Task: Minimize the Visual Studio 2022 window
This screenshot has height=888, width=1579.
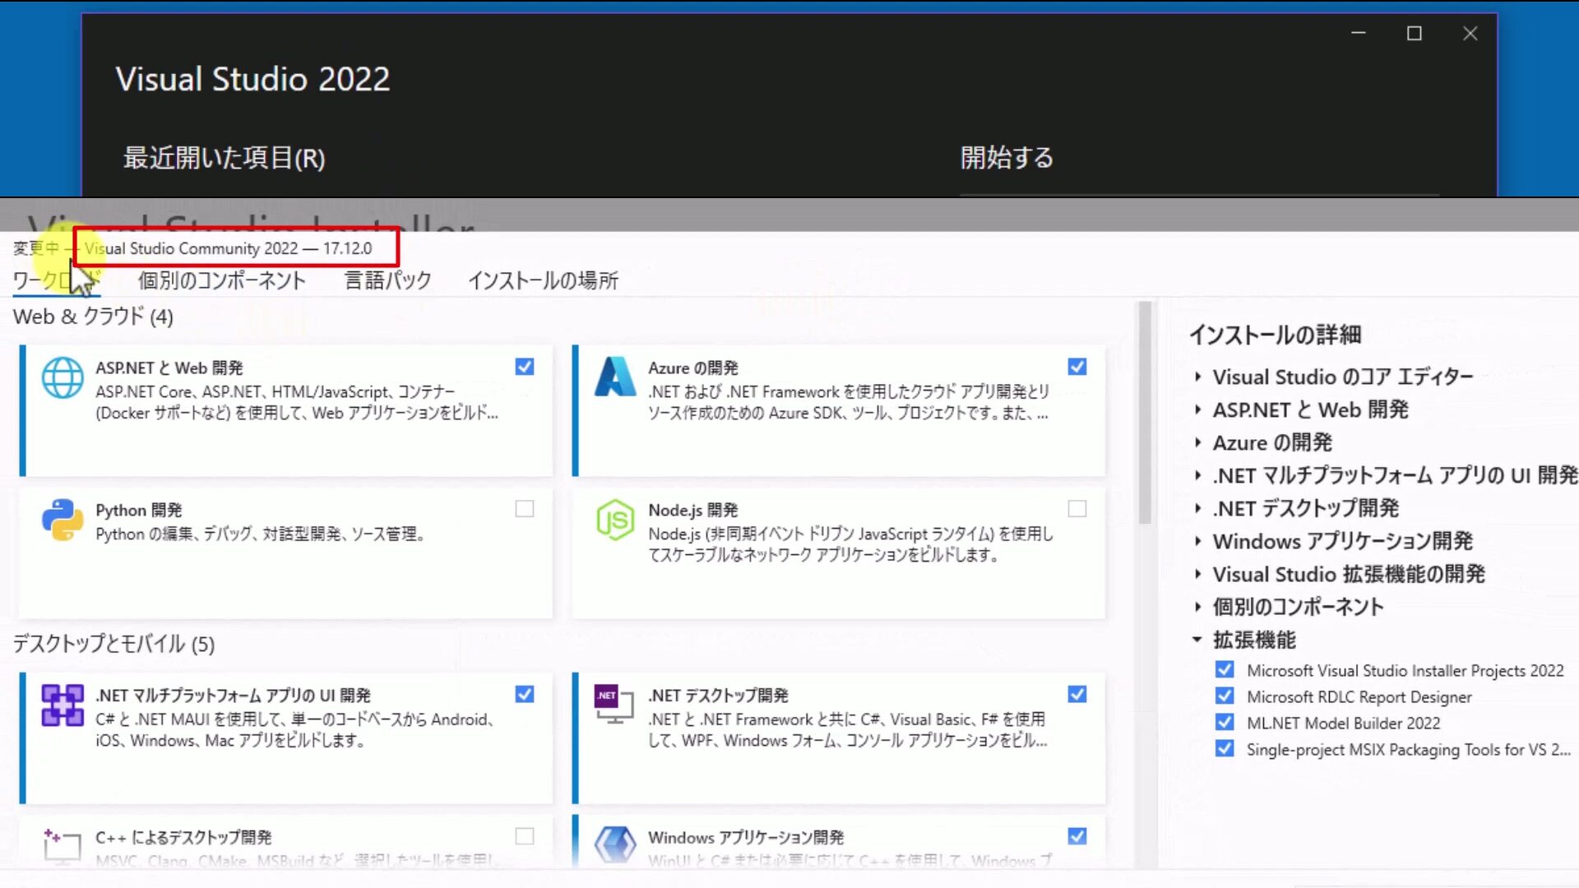Action: pos(1359,33)
